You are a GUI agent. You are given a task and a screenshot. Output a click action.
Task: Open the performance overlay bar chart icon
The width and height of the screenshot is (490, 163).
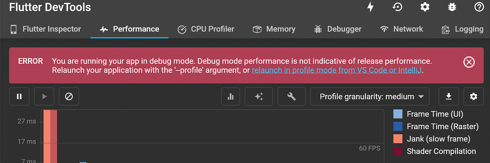point(231,96)
